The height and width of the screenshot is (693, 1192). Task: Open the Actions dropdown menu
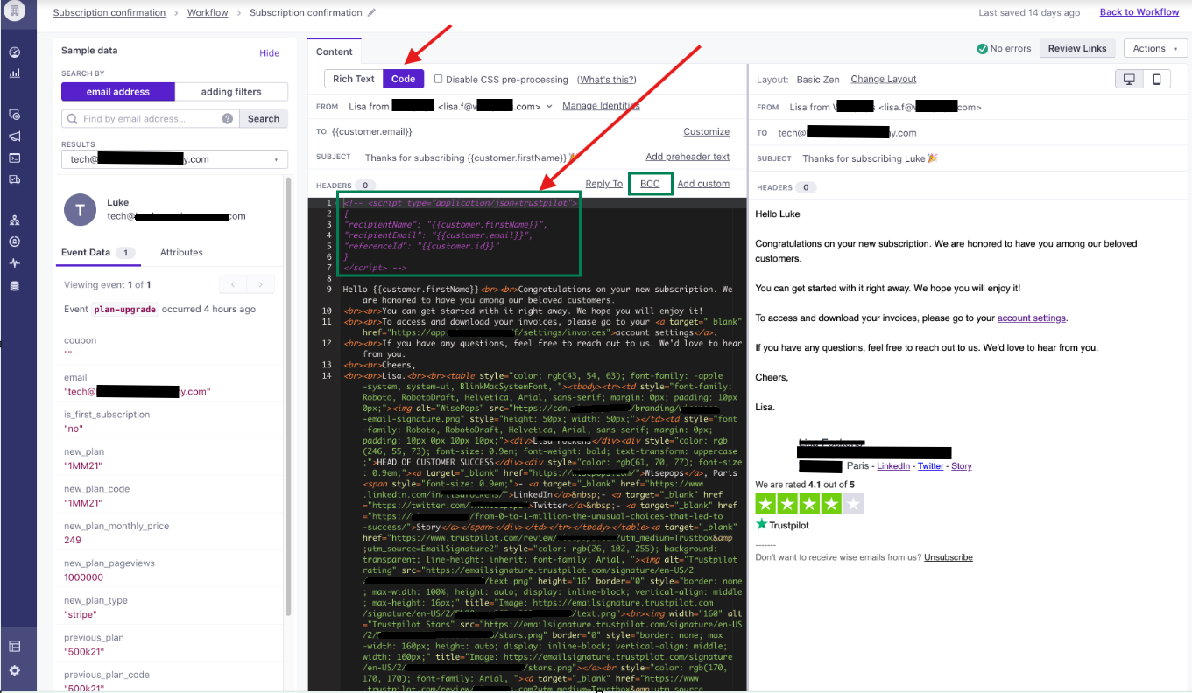(x=1155, y=49)
